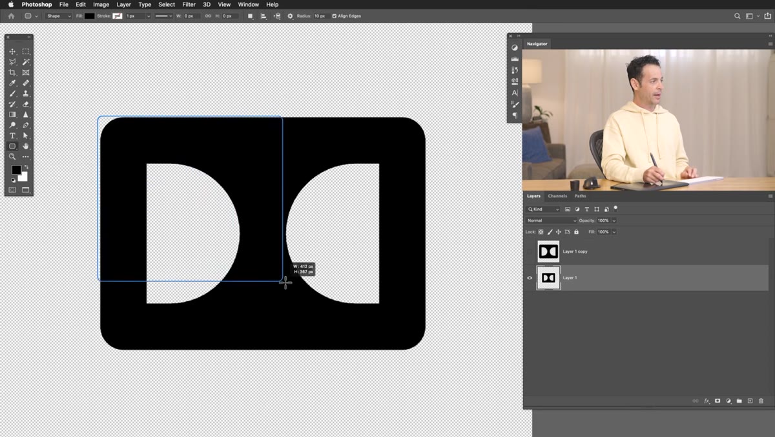Select the Eyedropper tool
This screenshot has width=775, height=437.
pos(12,83)
